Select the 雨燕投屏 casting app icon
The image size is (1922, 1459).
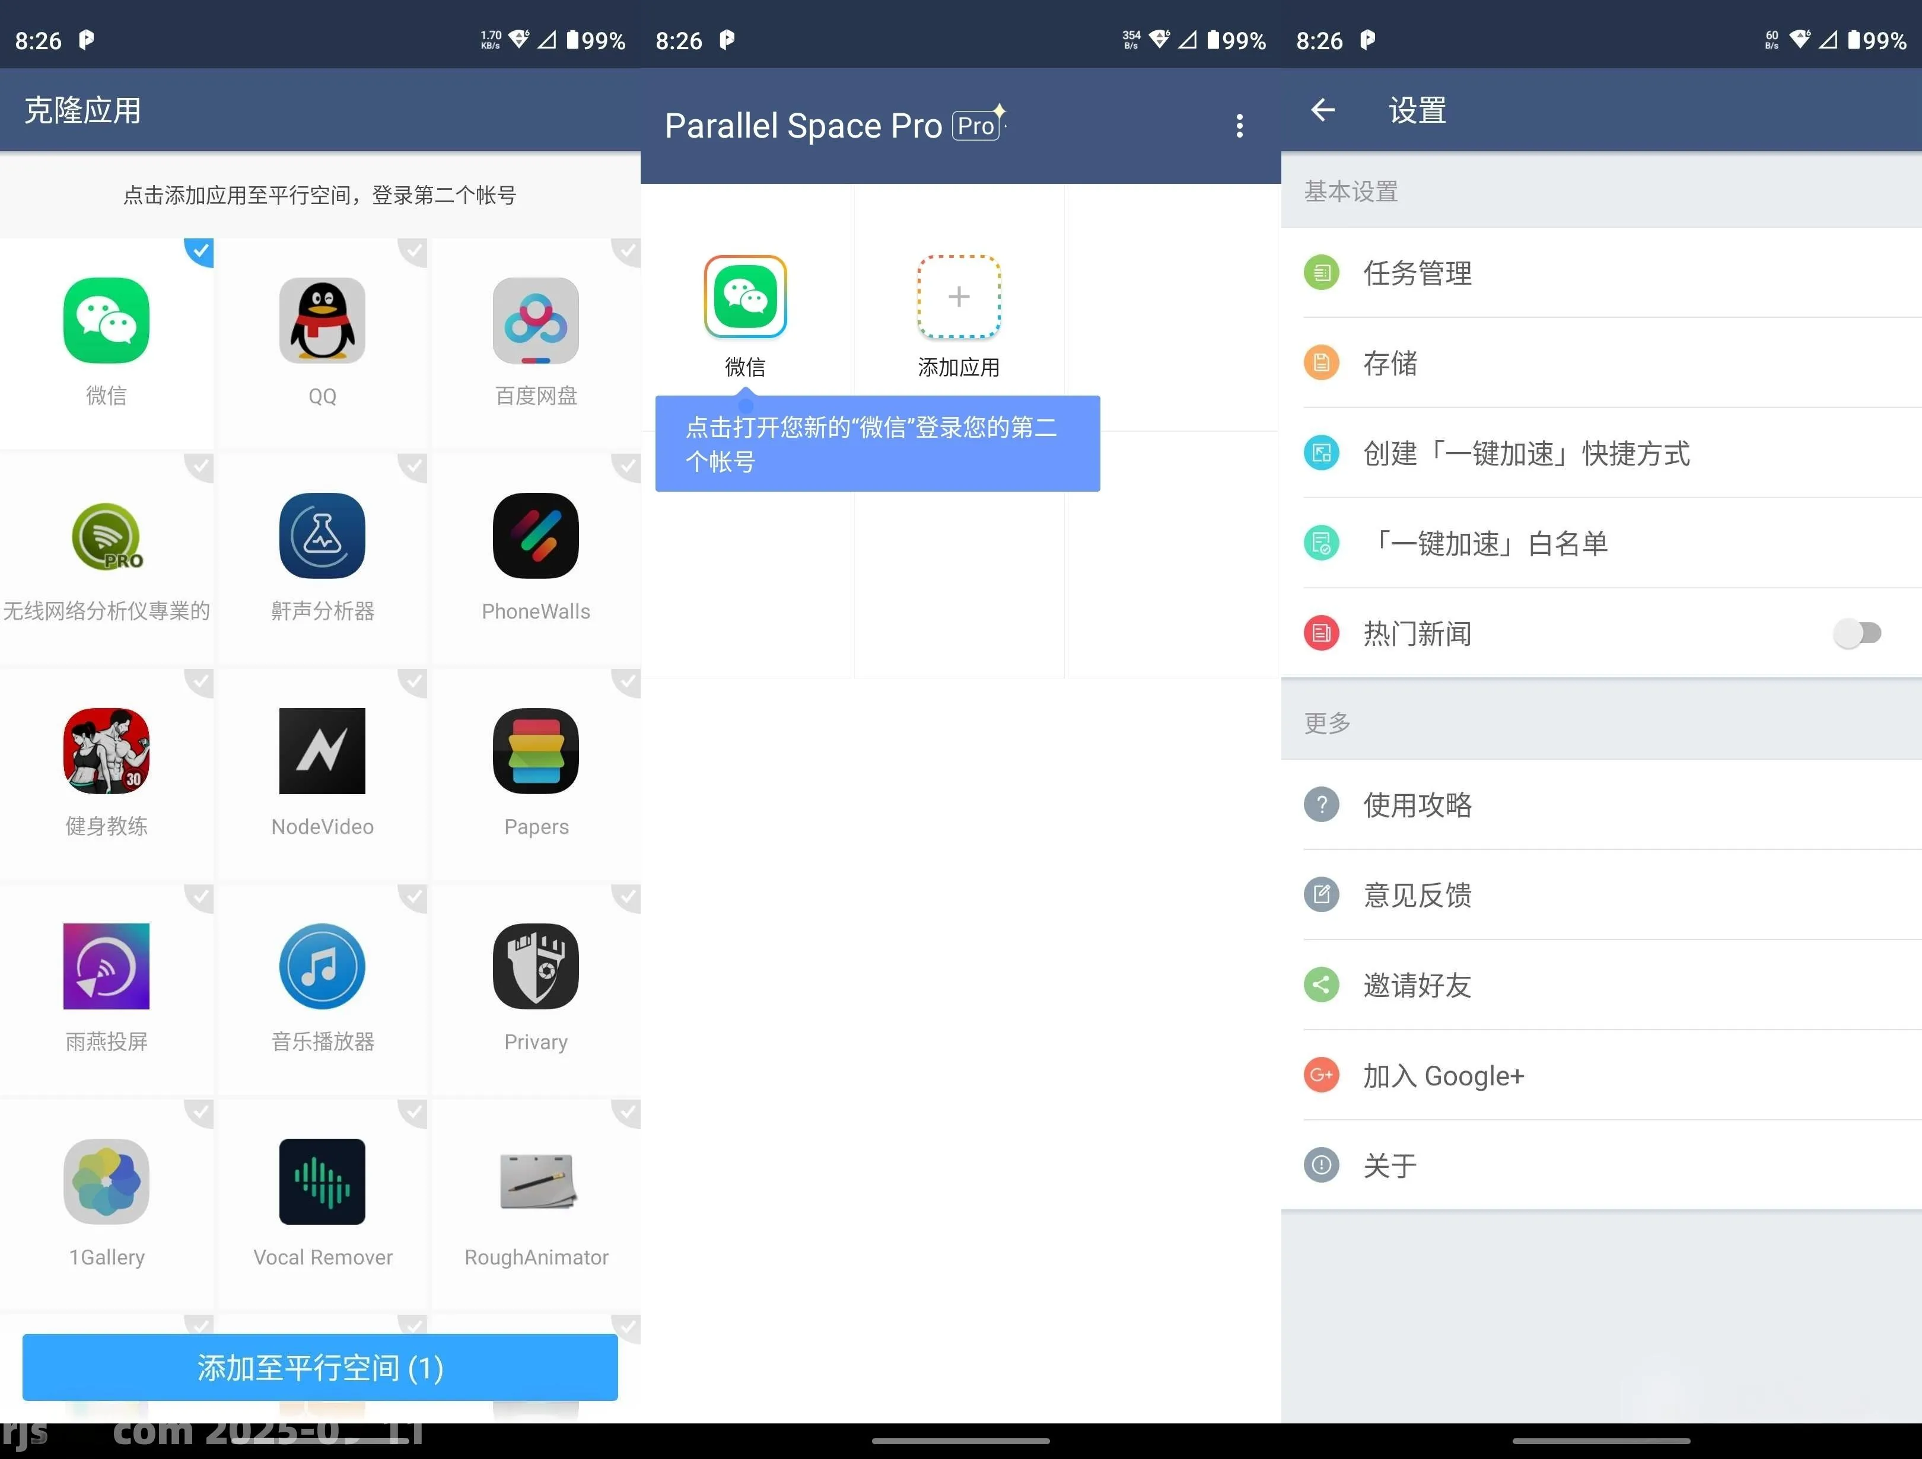click(x=106, y=966)
